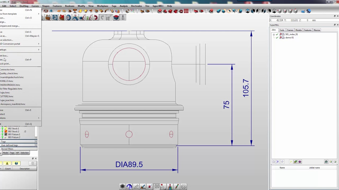Toggle the green check of 501_index_01 job
Viewport: 339px width, 190px height.
[277, 34]
